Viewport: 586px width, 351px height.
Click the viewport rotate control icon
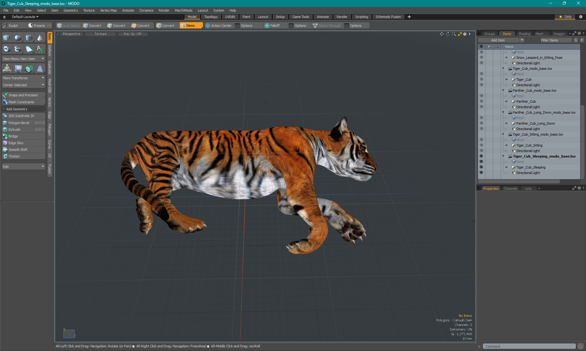[448, 34]
